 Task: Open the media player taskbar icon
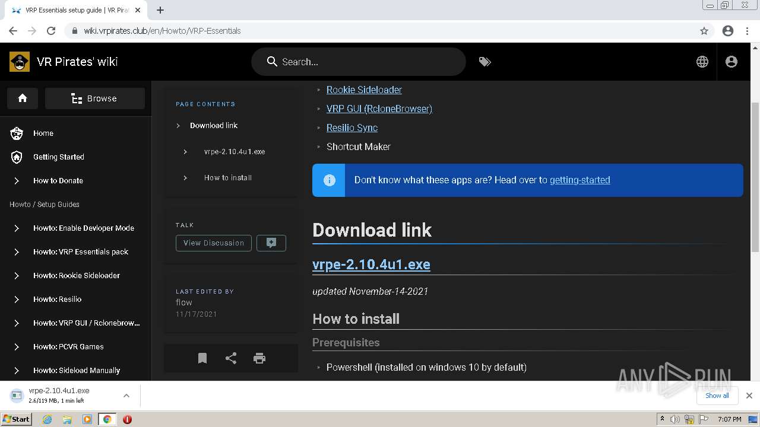point(87,419)
